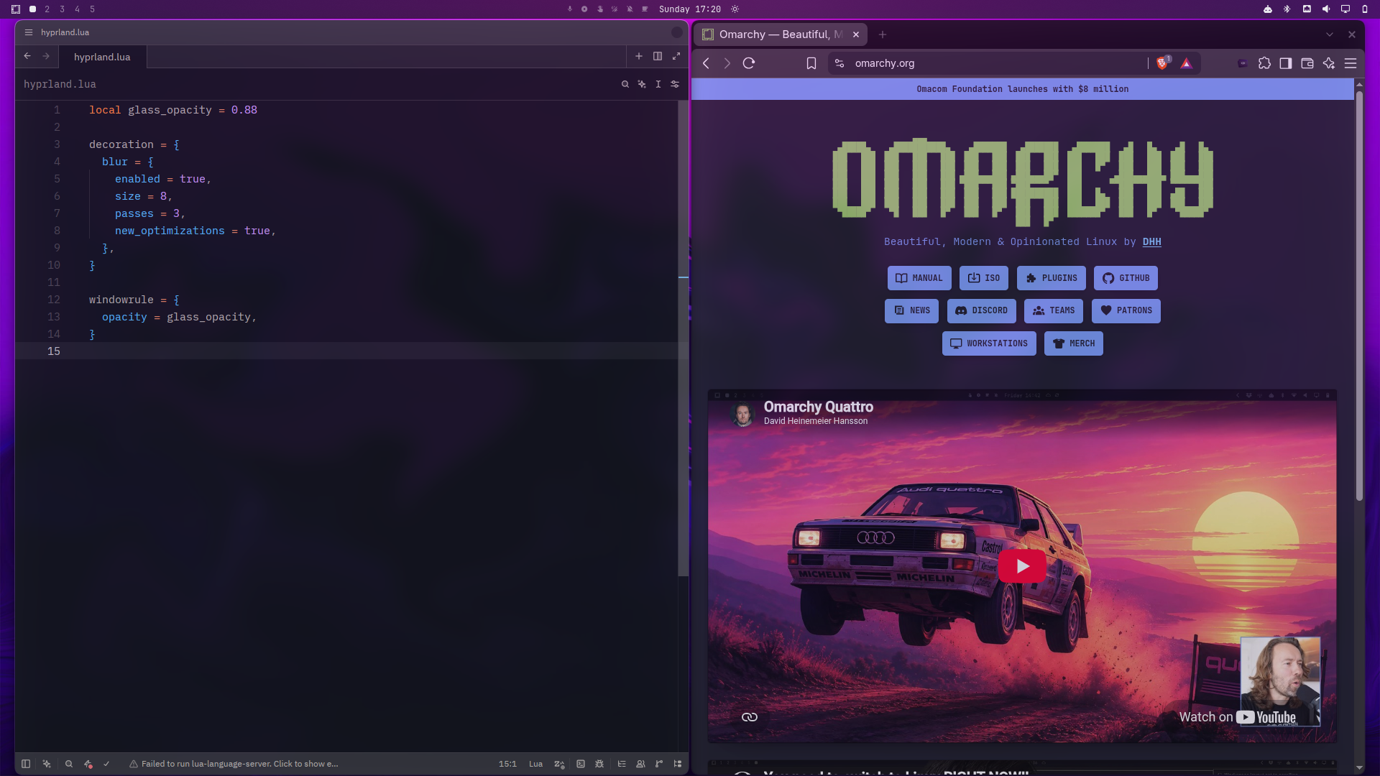Viewport: 1380px width, 776px height.
Task: Click the new_optimizations line in code
Action: [194, 231]
